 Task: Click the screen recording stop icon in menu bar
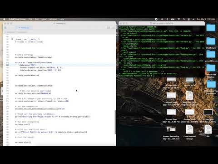(156, 19)
